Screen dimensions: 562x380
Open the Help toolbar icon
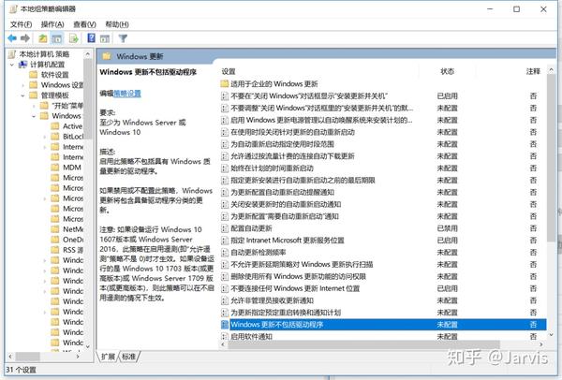click(x=92, y=38)
